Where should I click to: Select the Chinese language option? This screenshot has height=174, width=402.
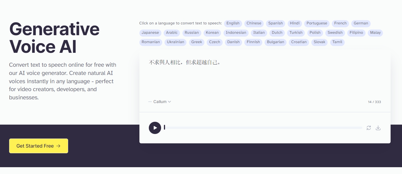pos(254,24)
